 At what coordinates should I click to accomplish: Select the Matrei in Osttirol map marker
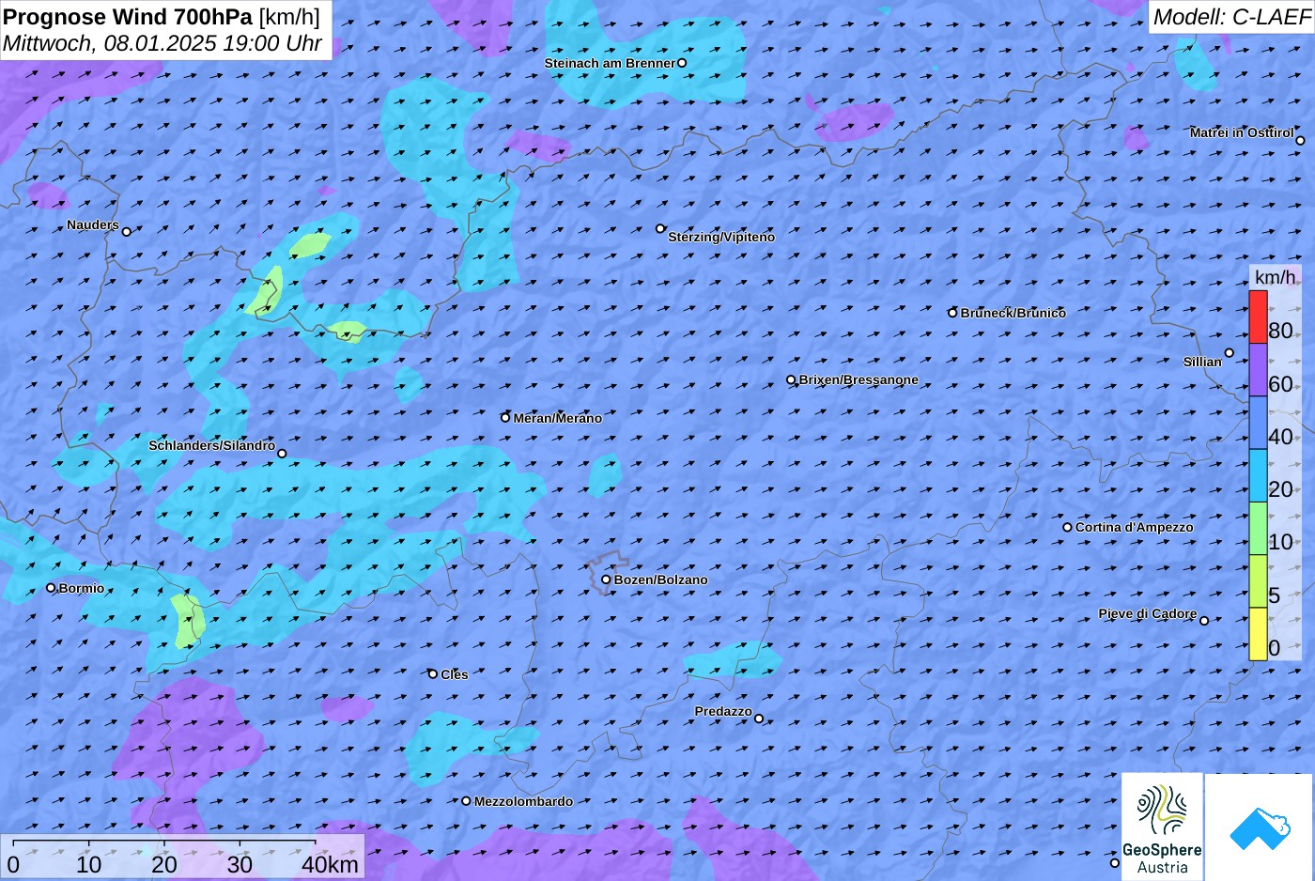click(1300, 141)
